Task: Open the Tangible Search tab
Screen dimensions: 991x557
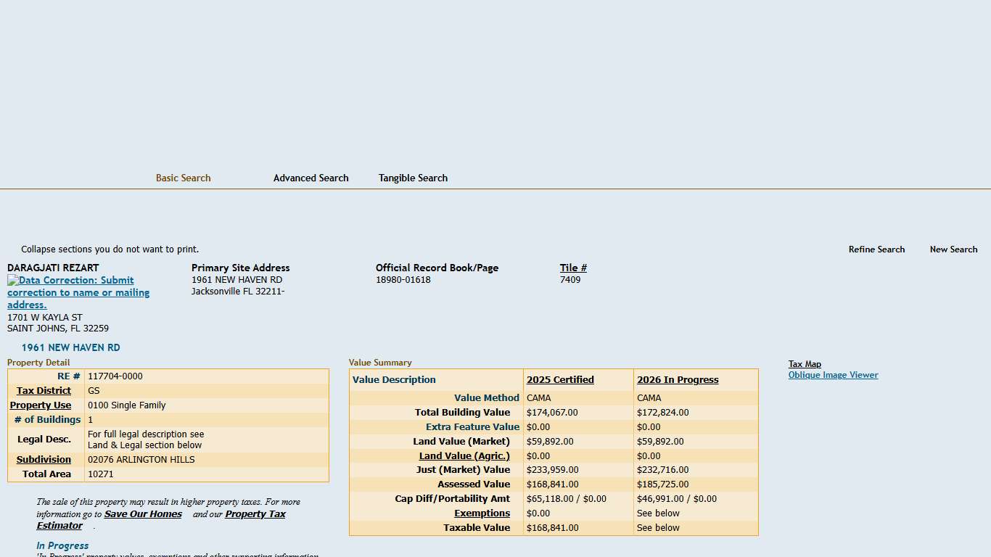Action: (x=413, y=178)
